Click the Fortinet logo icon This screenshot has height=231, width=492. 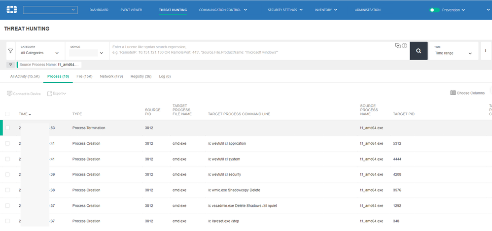coord(11,10)
